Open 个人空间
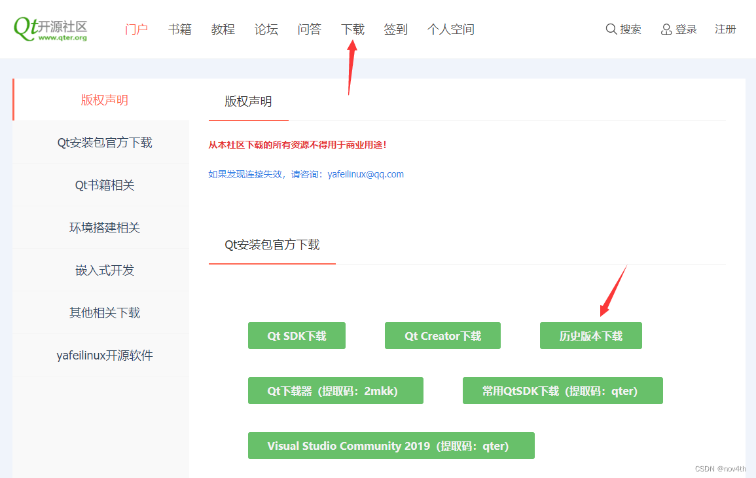756x478 pixels. 450,29
